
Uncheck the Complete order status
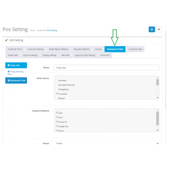pos(57,94)
